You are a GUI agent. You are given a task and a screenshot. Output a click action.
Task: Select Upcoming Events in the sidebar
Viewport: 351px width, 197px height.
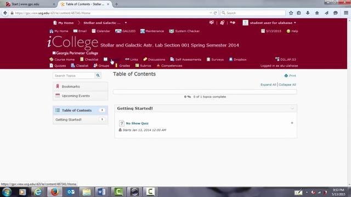(x=81, y=96)
